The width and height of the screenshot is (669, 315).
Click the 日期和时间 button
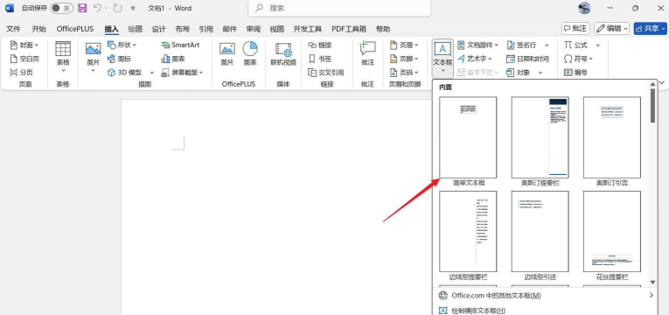(528, 59)
